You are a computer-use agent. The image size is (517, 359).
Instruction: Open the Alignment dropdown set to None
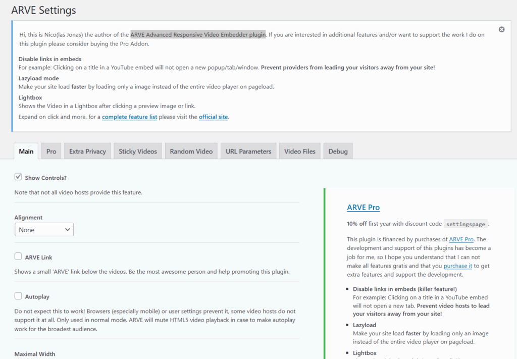[x=44, y=230]
